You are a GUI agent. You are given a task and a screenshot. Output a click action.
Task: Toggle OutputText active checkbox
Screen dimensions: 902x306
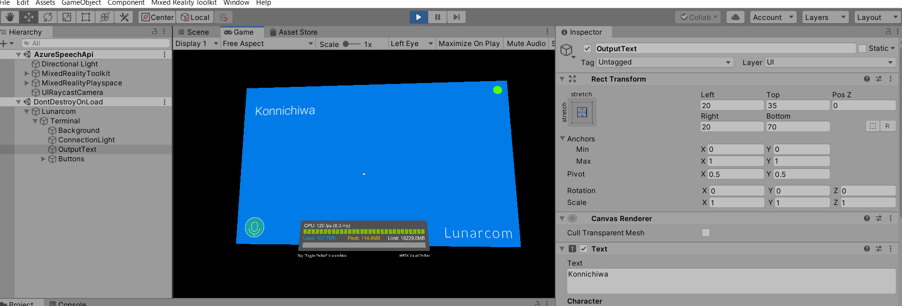tap(587, 48)
